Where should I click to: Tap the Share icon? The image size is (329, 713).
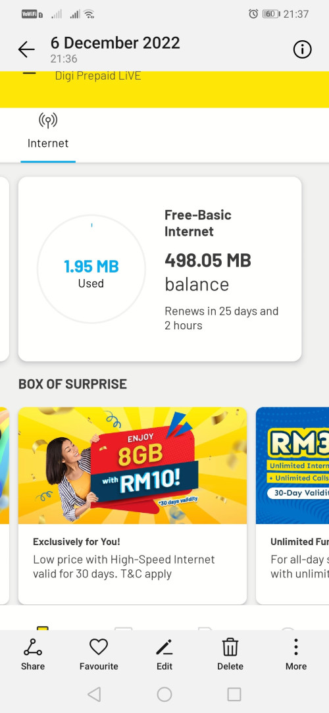pyautogui.click(x=33, y=655)
